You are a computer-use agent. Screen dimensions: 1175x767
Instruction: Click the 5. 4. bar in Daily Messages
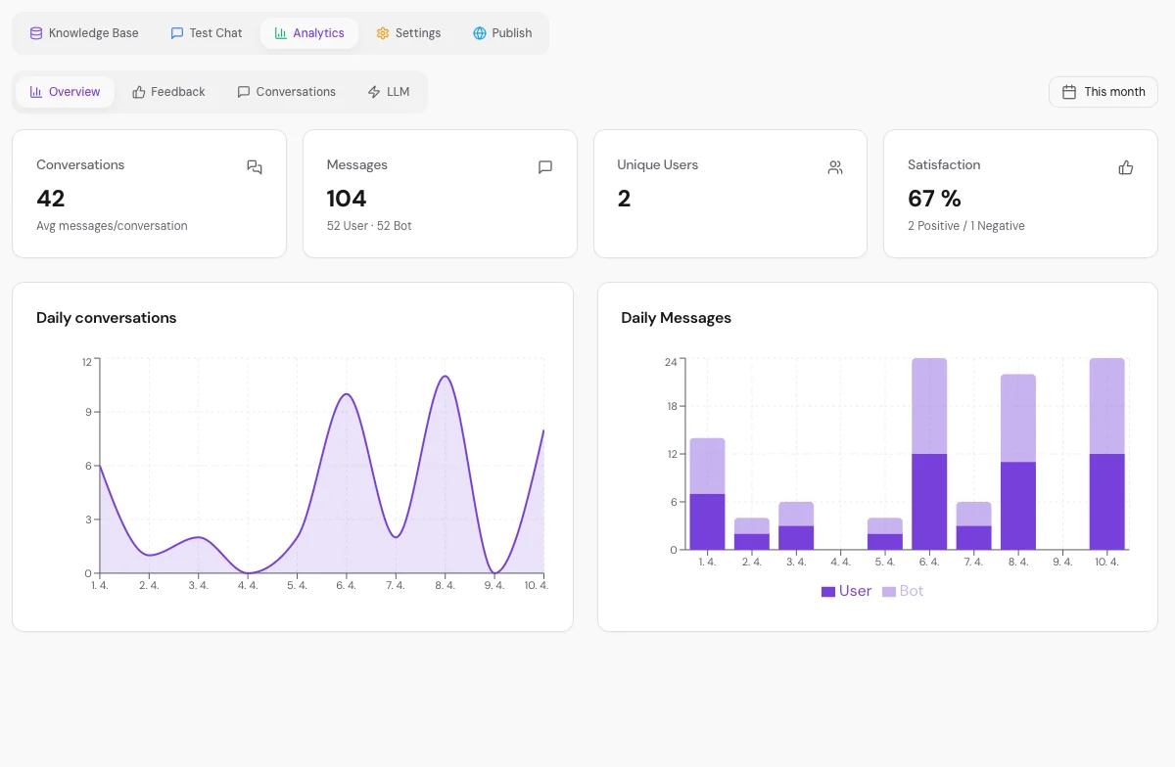coord(885,534)
